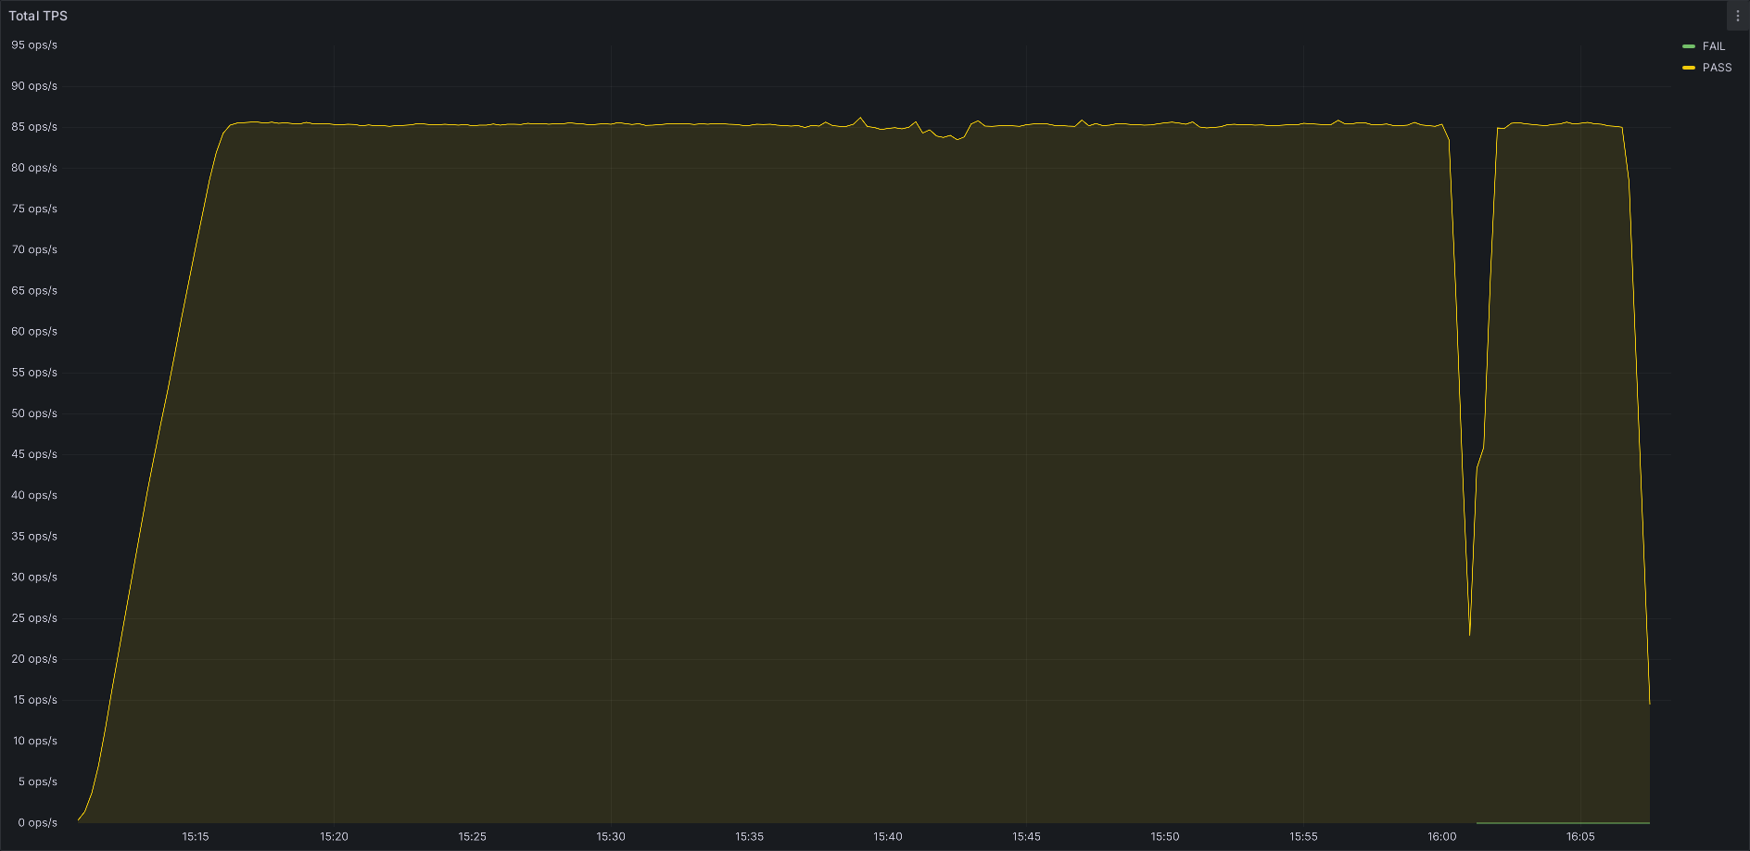Click the green FAIL color swatch

(1689, 46)
